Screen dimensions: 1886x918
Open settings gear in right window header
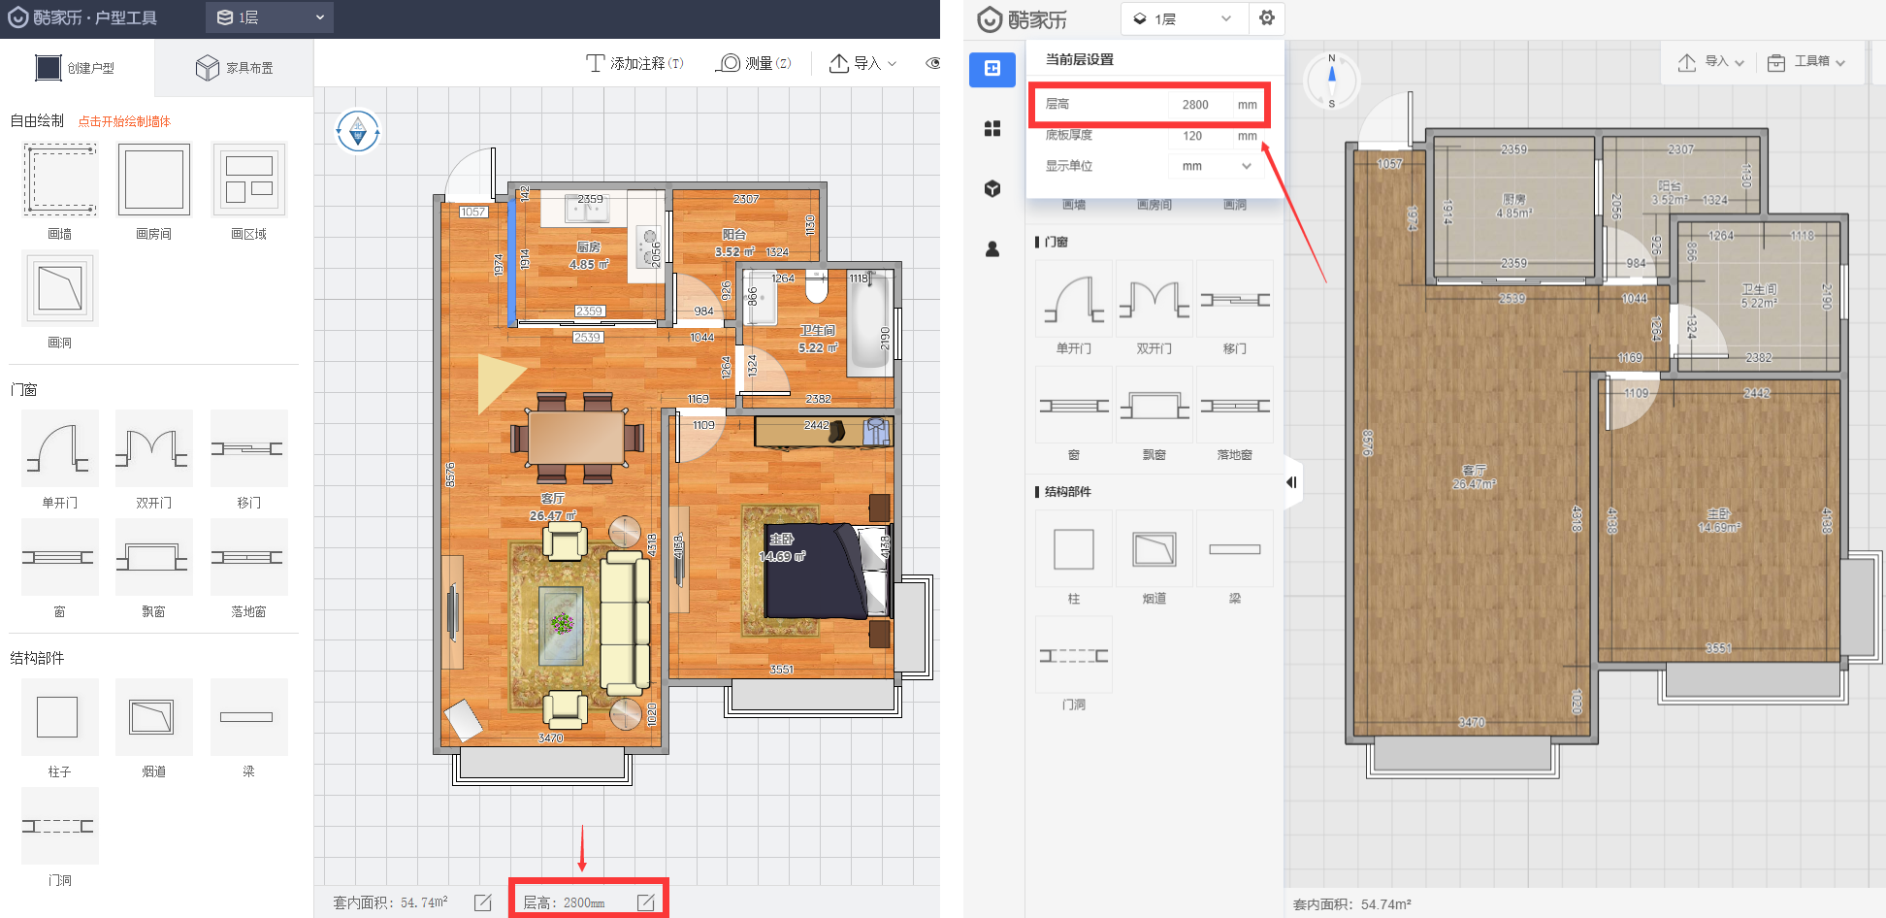pyautogui.click(x=1267, y=18)
